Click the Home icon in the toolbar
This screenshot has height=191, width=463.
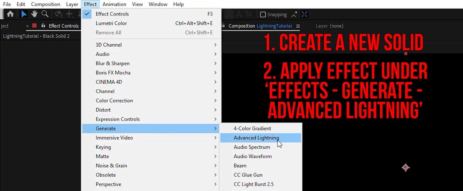[10, 14]
